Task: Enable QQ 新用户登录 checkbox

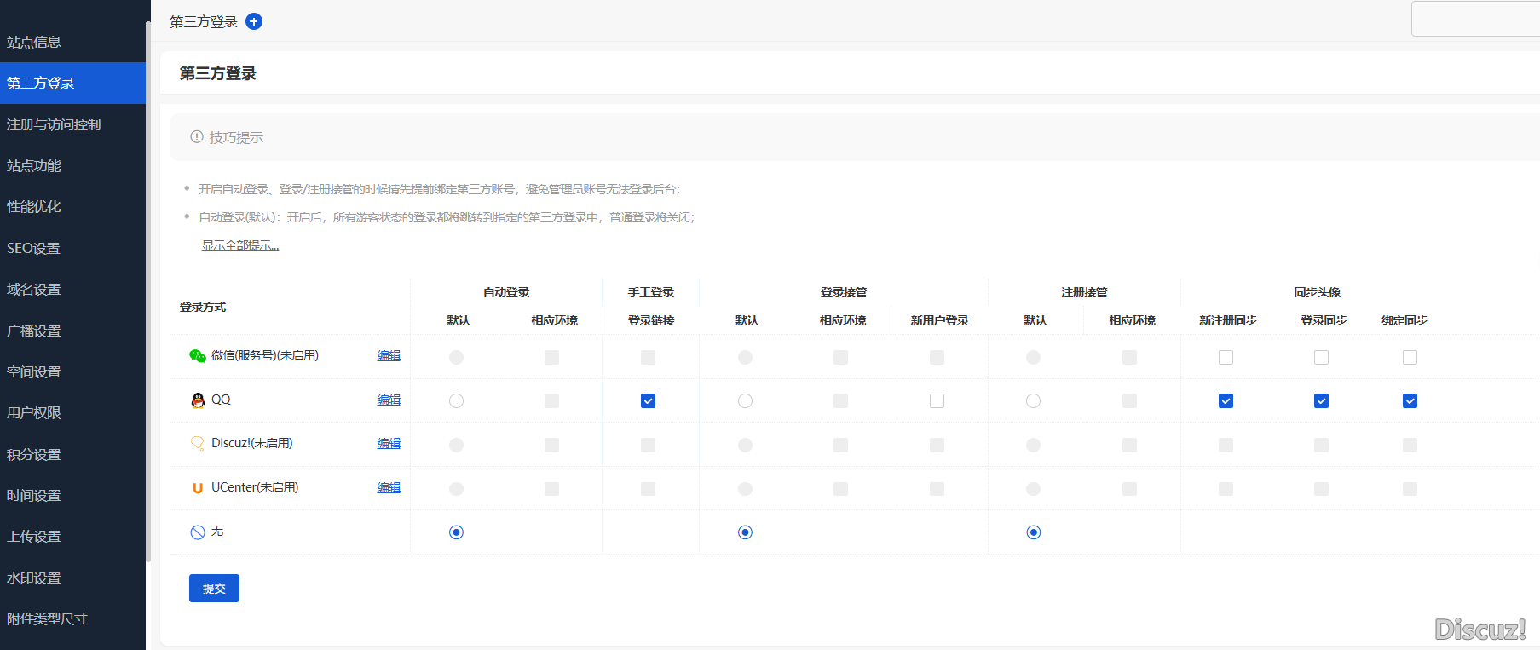Action: 937,401
